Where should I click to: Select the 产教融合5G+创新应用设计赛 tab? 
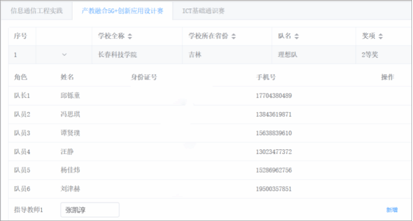tap(122, 10)
